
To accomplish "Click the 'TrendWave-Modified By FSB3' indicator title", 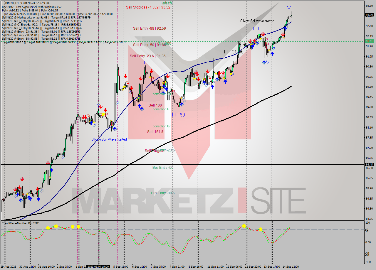I will pos(21,223).
